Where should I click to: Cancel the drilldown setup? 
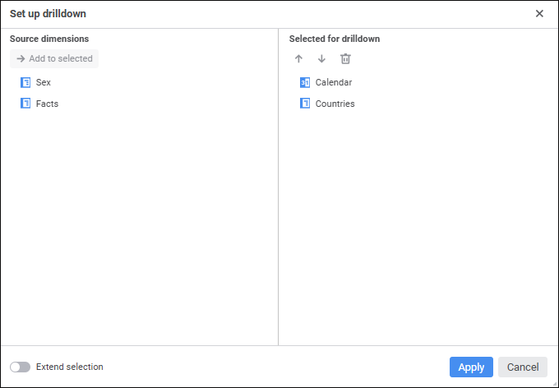tap(523, 367)
